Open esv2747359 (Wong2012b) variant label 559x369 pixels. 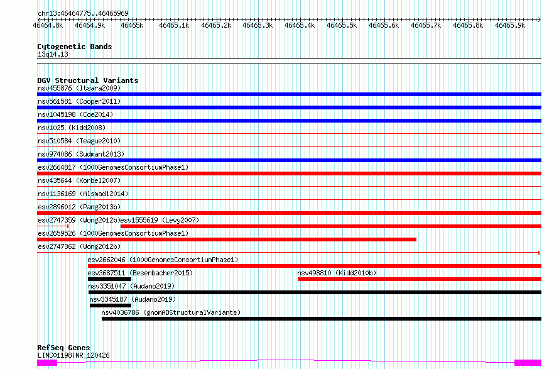click(79, 220)
